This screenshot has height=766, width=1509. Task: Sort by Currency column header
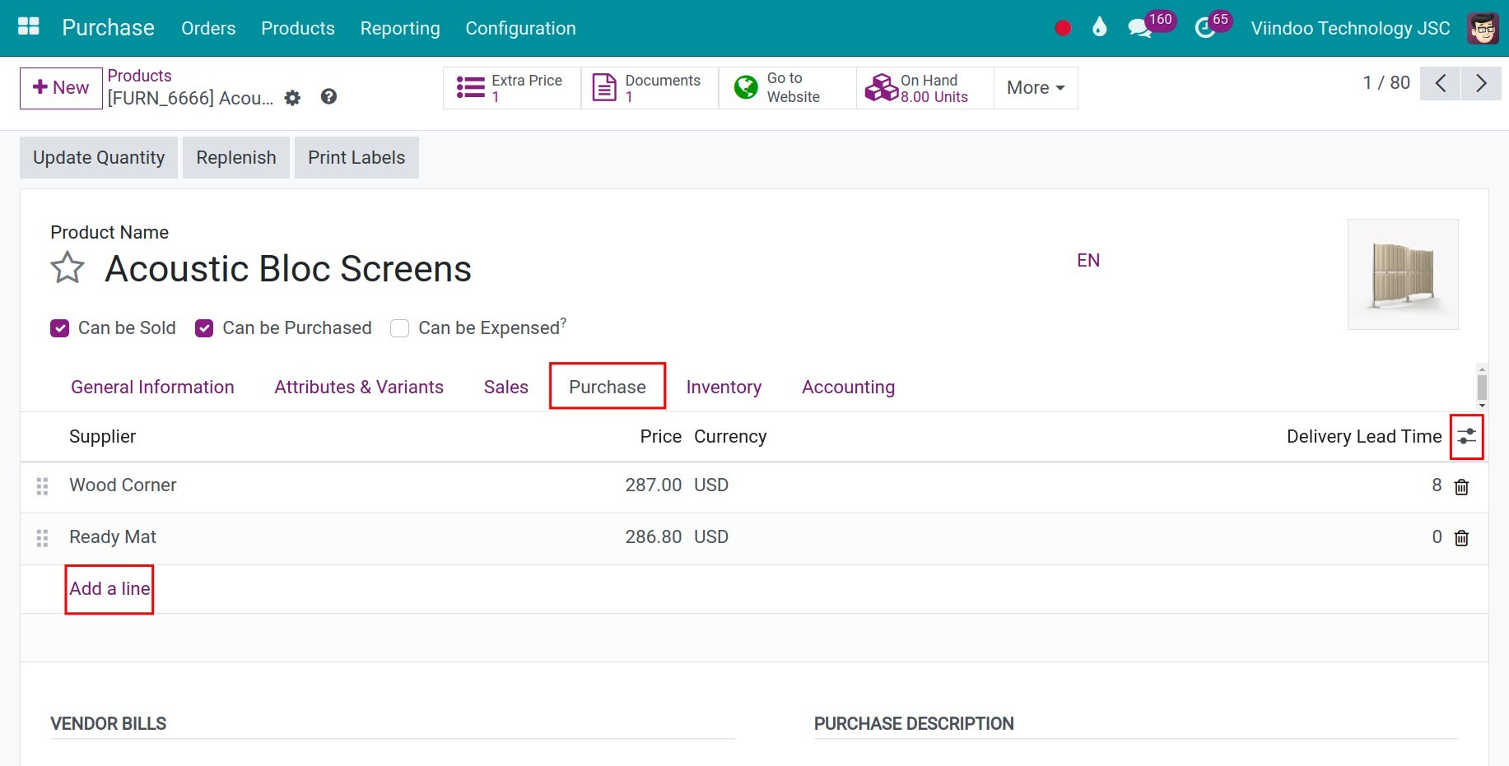730,437
